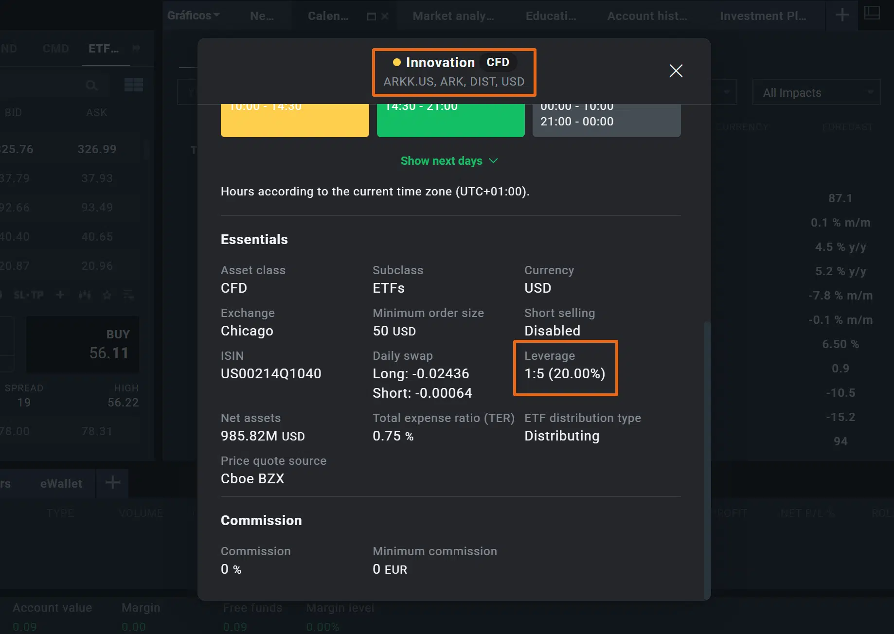Click the row with ask price 93.49

pyautogui.click(x=71, y=208)
